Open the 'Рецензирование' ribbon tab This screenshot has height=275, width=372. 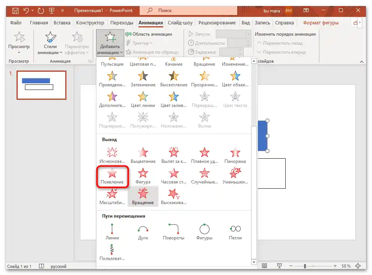(217, 23)
